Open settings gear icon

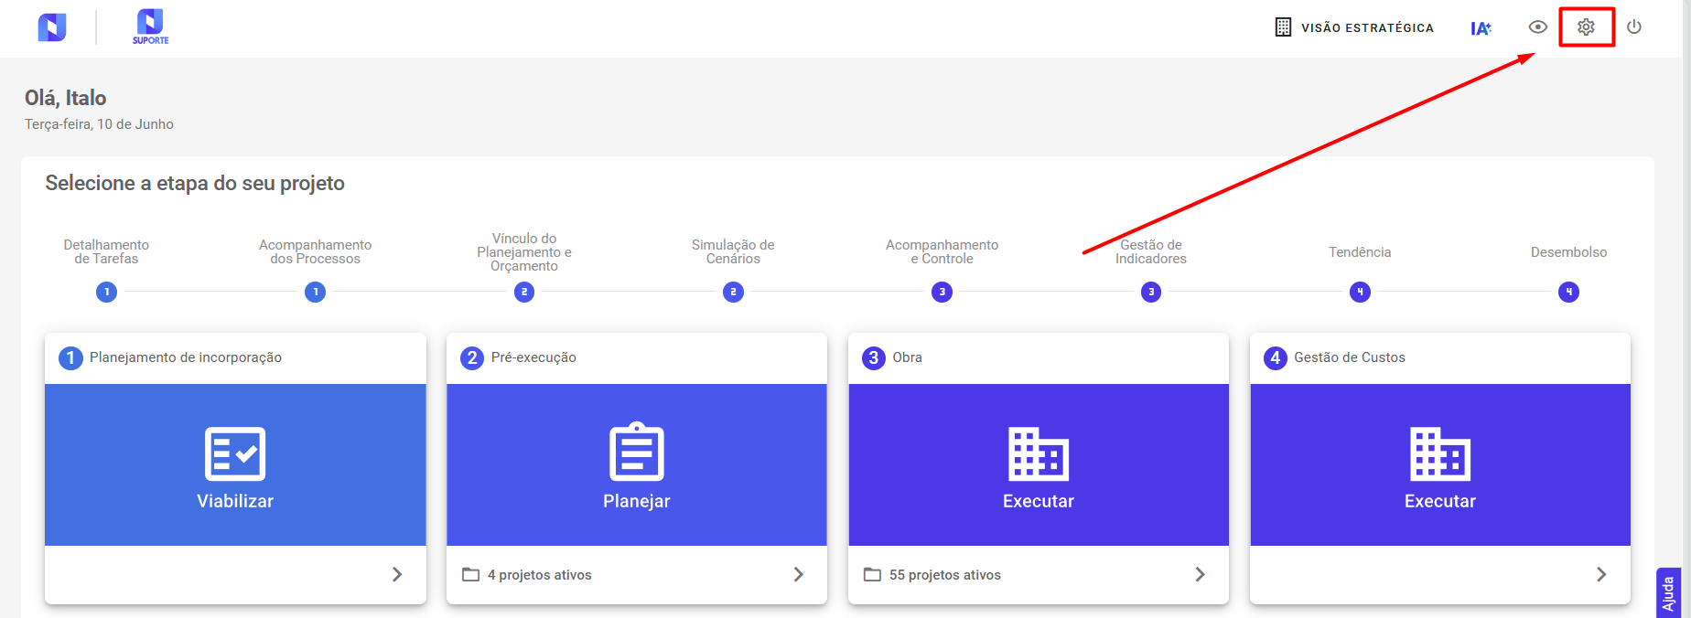pyautogui.click(x=1587, y=27)
